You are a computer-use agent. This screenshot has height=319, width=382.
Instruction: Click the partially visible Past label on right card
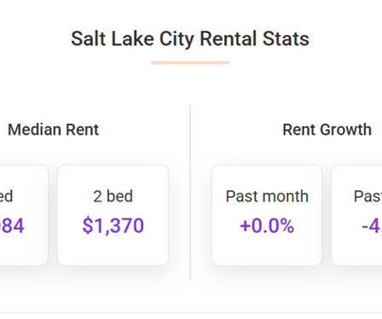point(368,196)
